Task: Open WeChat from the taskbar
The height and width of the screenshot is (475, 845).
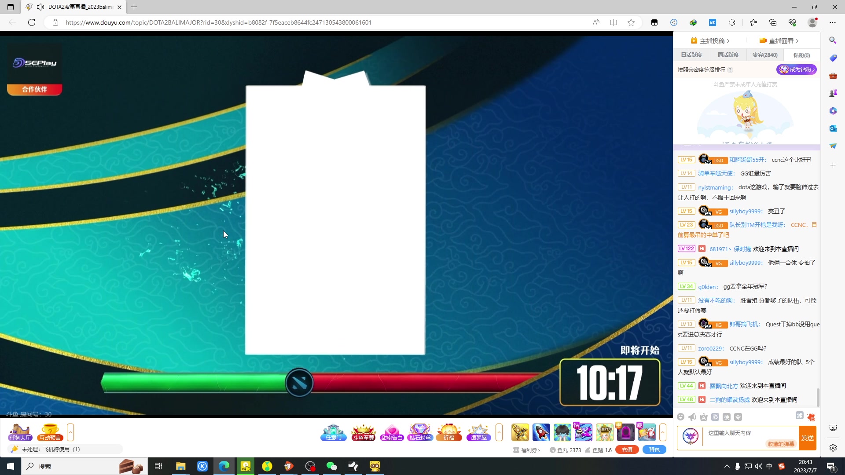Action: click(331, 466)
